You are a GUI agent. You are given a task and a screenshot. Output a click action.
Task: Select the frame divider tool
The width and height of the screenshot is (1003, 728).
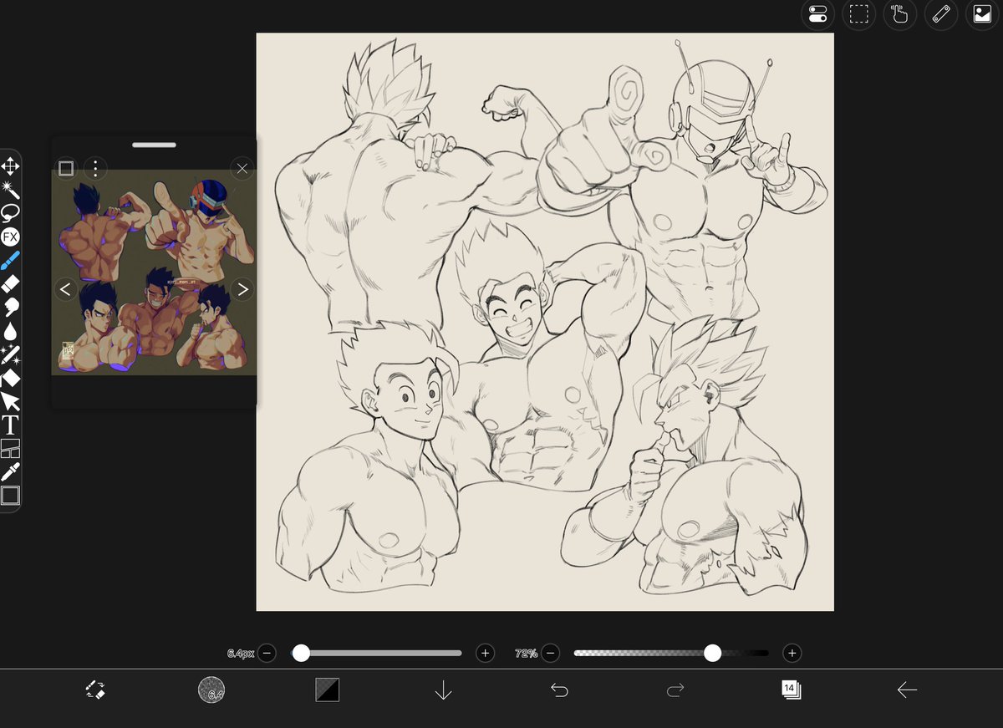pos(10,448)
